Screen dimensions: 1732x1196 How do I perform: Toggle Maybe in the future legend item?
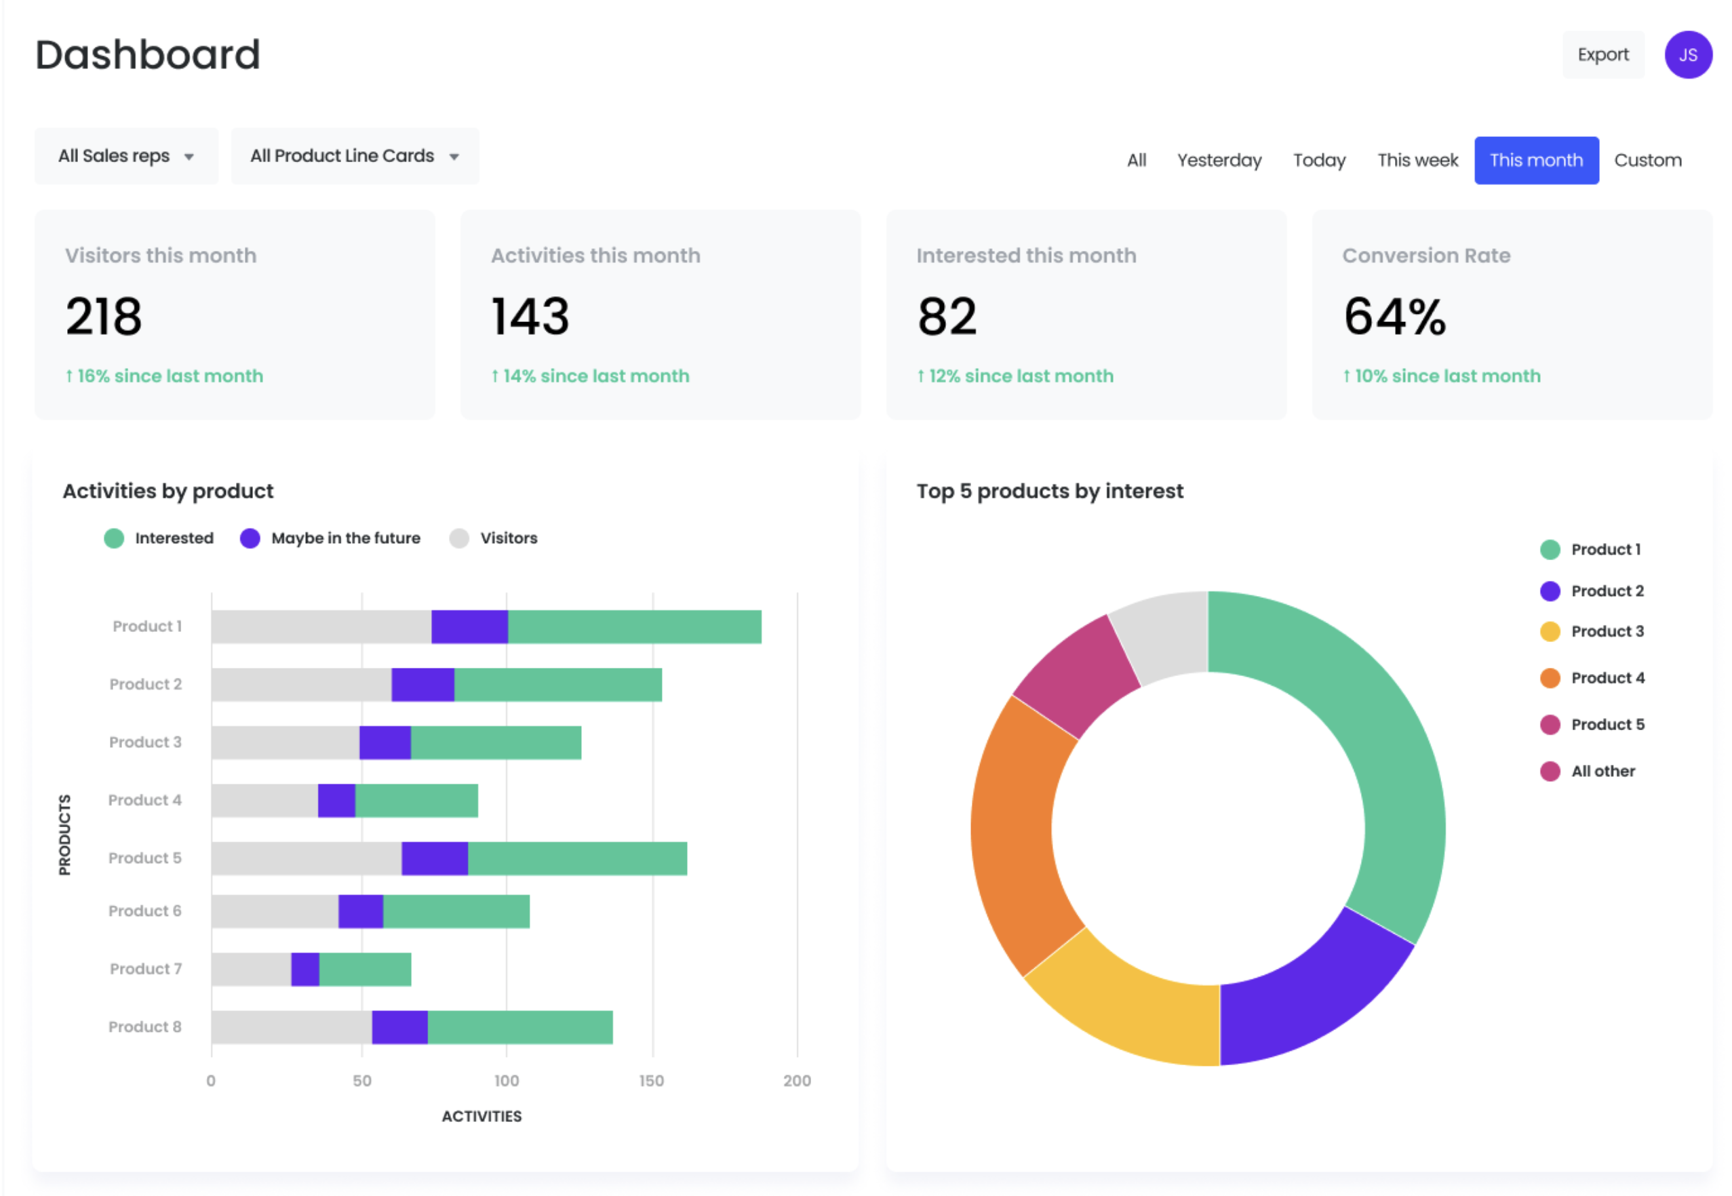[x=330, y=538]
